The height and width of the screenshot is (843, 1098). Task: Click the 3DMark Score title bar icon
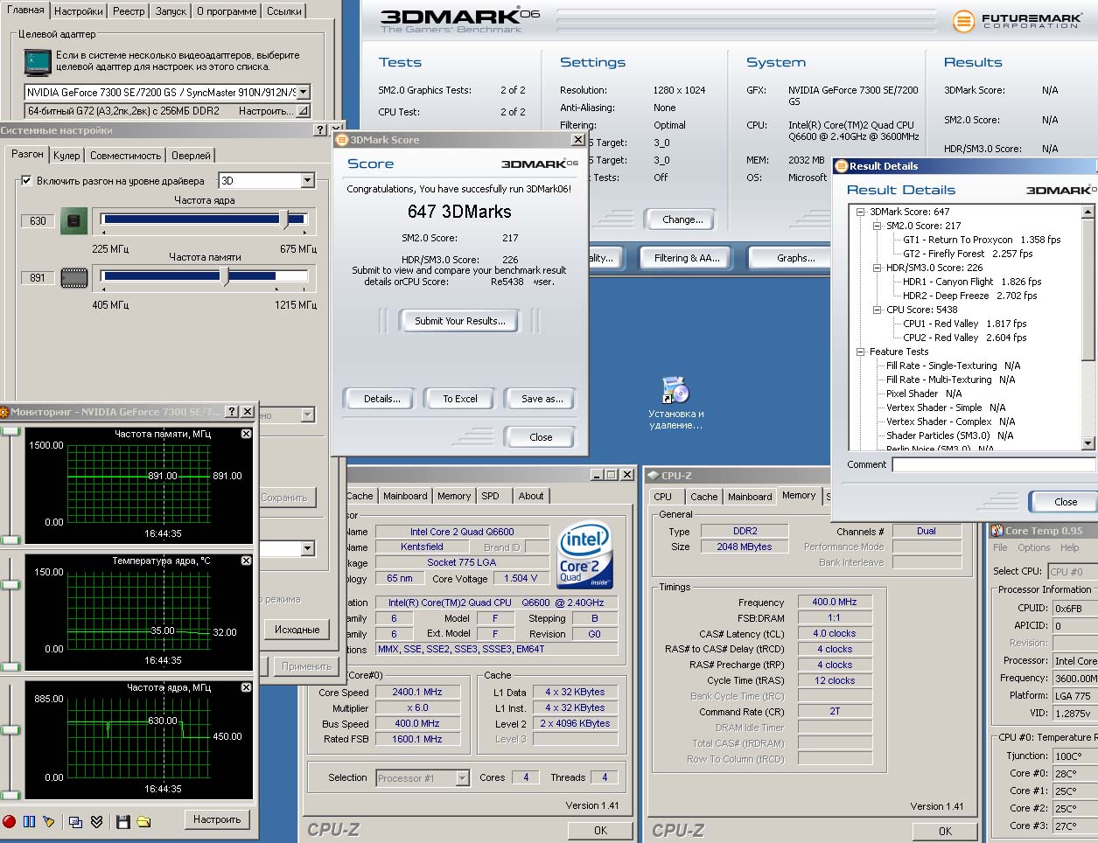coord(342,140)
